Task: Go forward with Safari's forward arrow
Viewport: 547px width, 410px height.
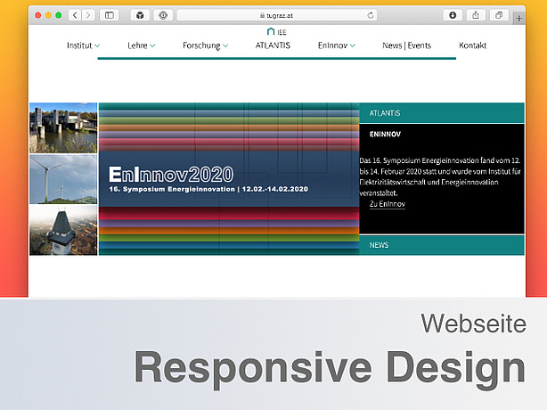Action: pos(88,15)
